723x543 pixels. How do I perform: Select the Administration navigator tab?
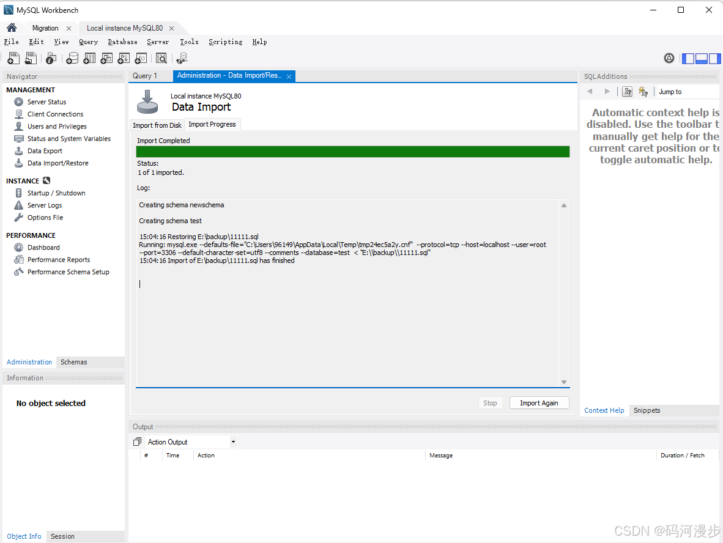point(29,363)
